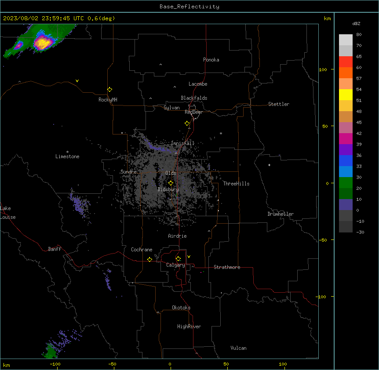
Task: Click the Strathmore label
Action: pyautogui.click(x=227, y=267)
